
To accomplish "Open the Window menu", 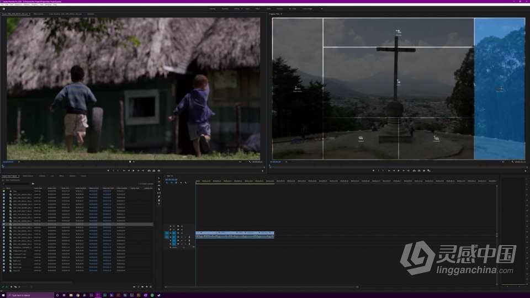I will pyautogui.click(x=49, y=4).
